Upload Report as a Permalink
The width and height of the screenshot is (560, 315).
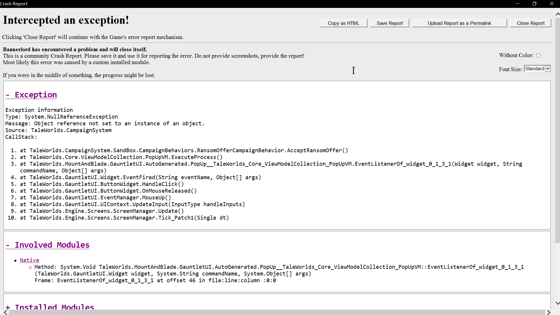pyautogui.click(x=459, y=23)
